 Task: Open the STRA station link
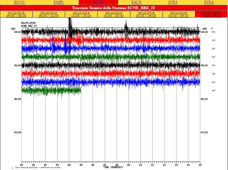pyautogui.click(x=209, y=2)
